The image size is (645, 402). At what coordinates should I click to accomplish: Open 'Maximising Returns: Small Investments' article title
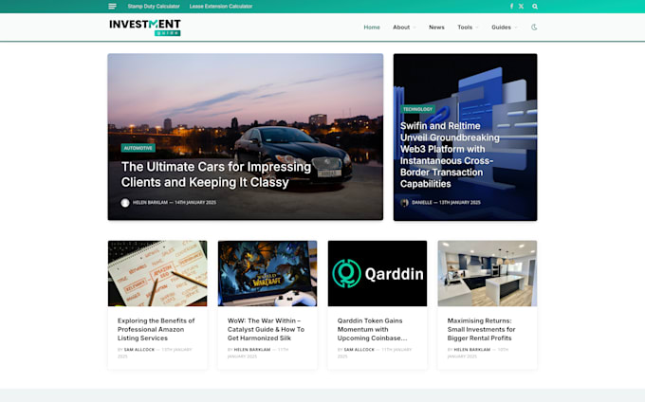click(481, 329)
